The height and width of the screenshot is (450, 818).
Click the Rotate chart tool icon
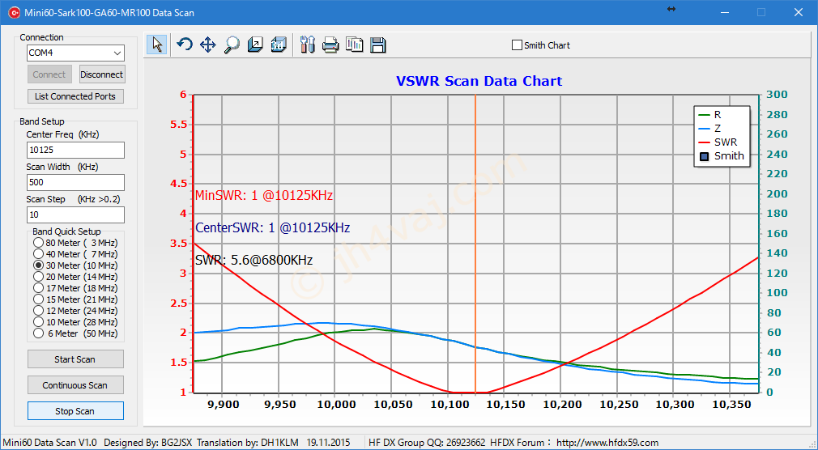[184, 45]
